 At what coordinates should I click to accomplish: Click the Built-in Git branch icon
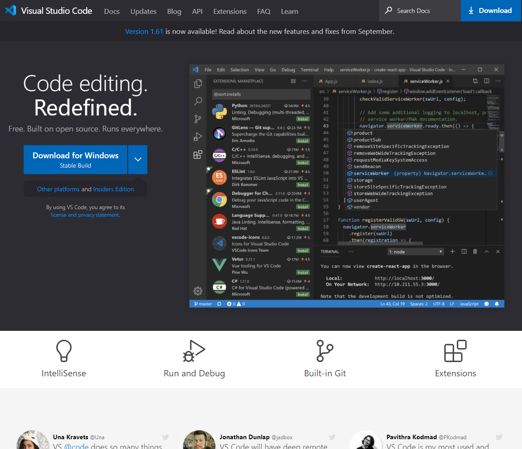[325, 350]
